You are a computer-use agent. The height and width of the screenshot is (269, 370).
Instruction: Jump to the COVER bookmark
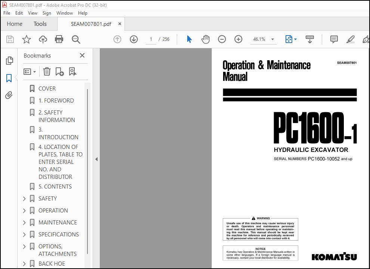[47, 89]
